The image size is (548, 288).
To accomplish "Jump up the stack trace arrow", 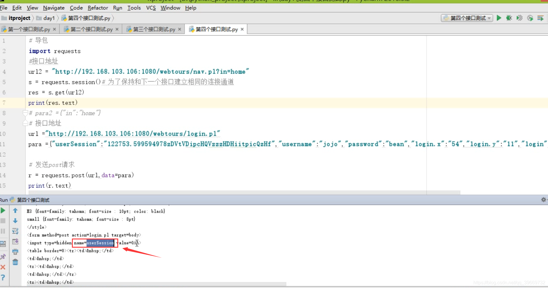I will [x=15, y=211].
